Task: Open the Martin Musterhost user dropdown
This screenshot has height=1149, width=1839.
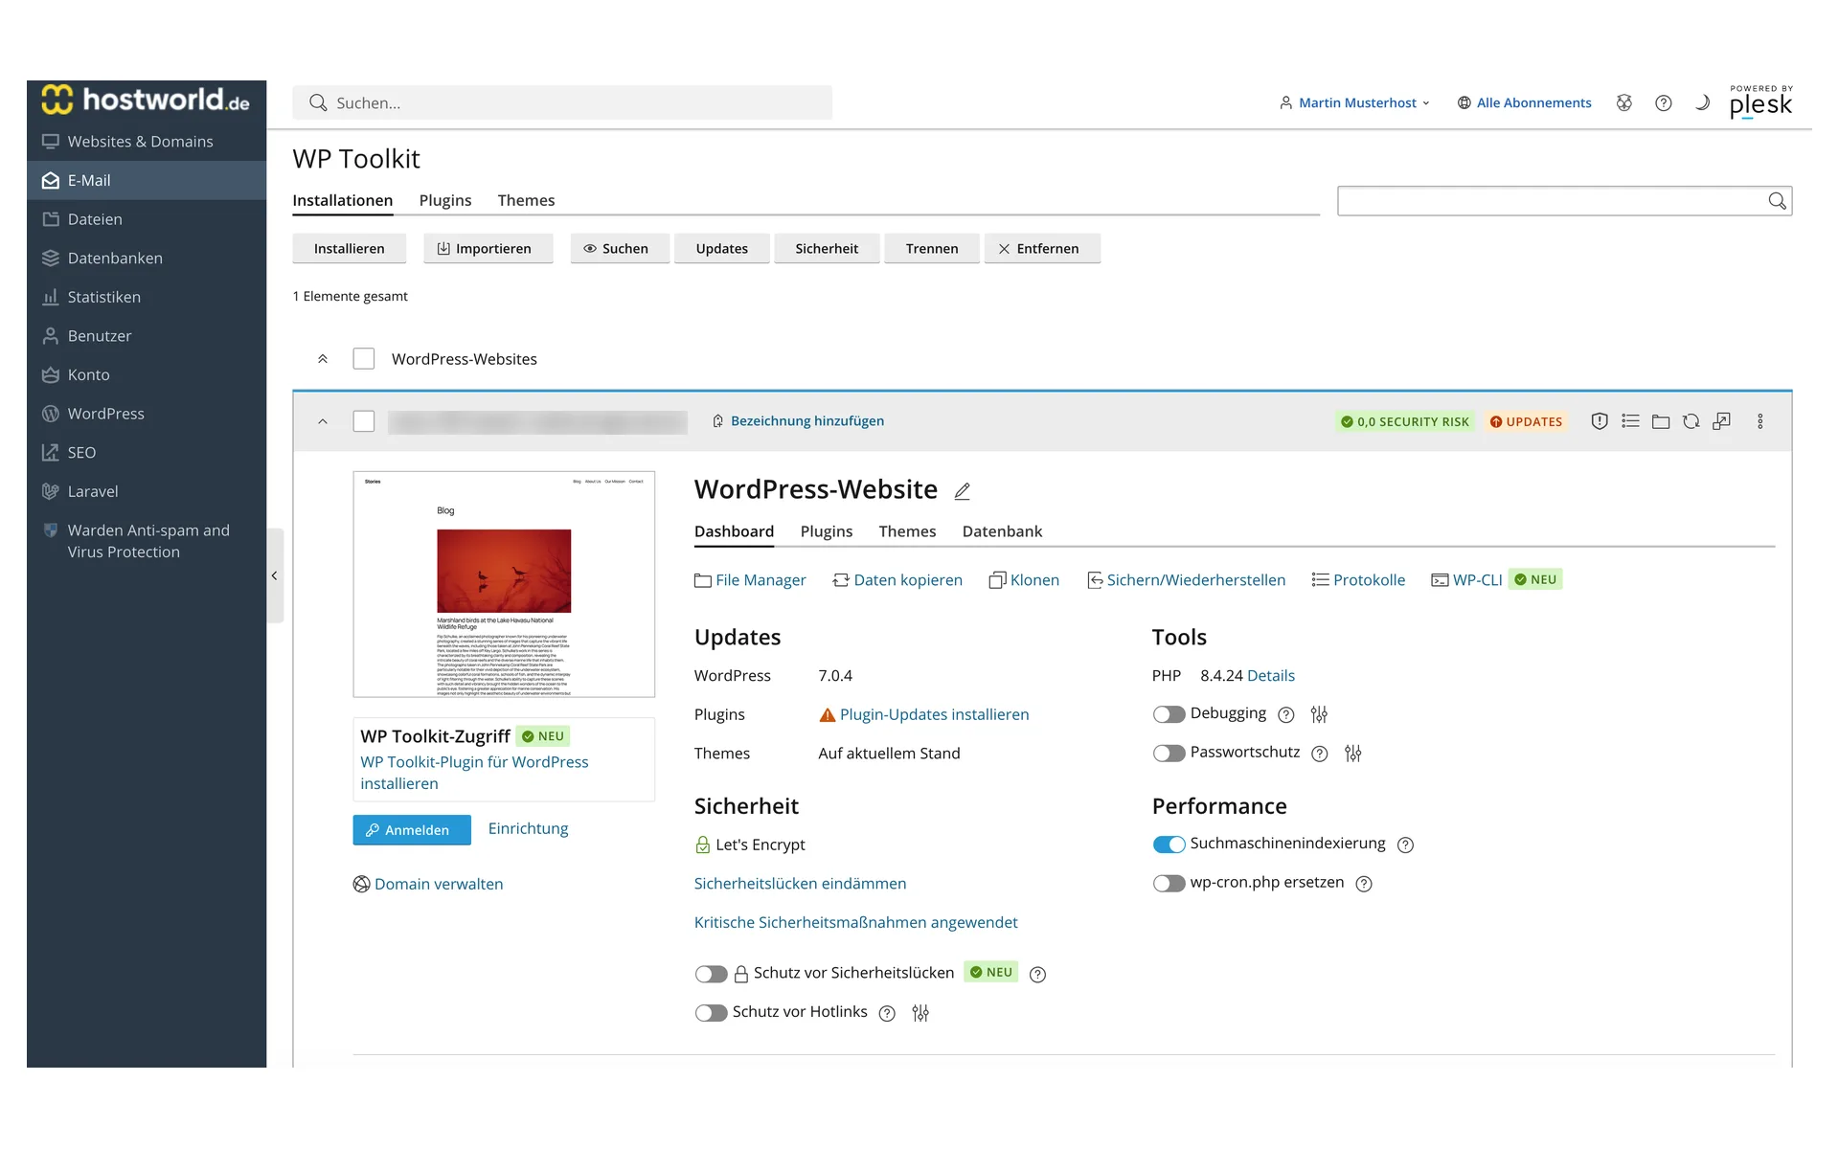Action: click(1354, 102)
